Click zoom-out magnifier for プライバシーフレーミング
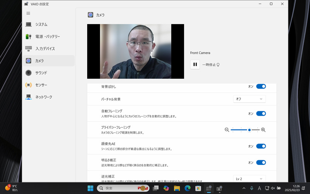 click(227, 130)
